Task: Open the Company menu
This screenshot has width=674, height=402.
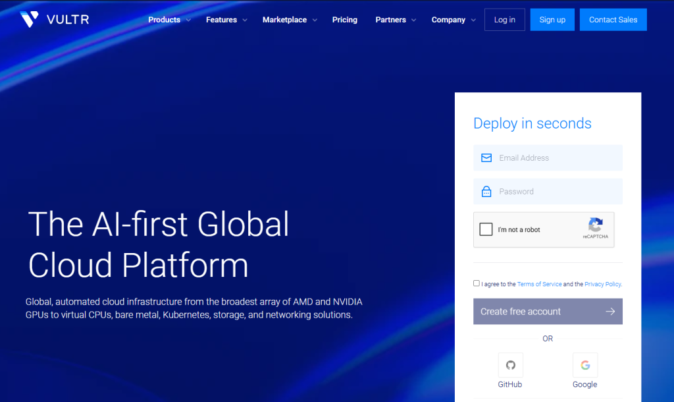Action: (x=448, y=20)
